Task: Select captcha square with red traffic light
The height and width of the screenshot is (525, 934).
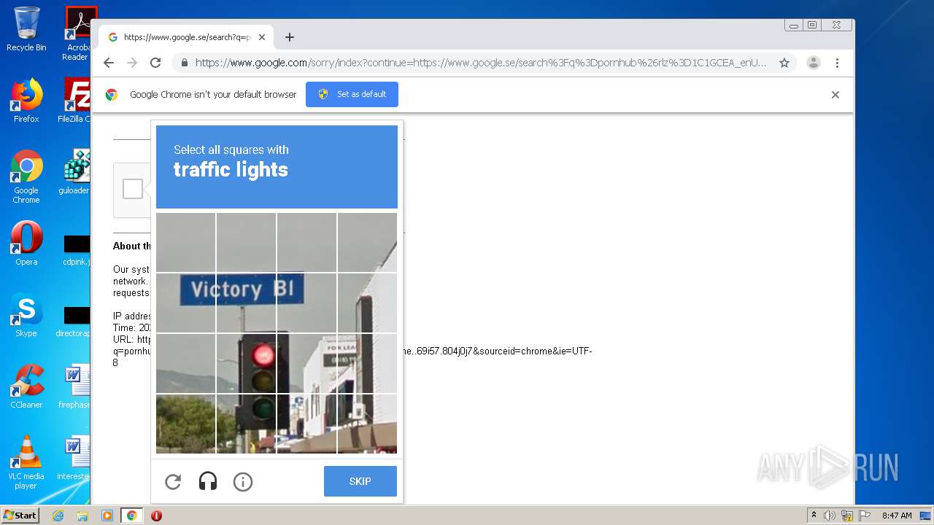Action: pyautogui.click(x=247, y=363)
